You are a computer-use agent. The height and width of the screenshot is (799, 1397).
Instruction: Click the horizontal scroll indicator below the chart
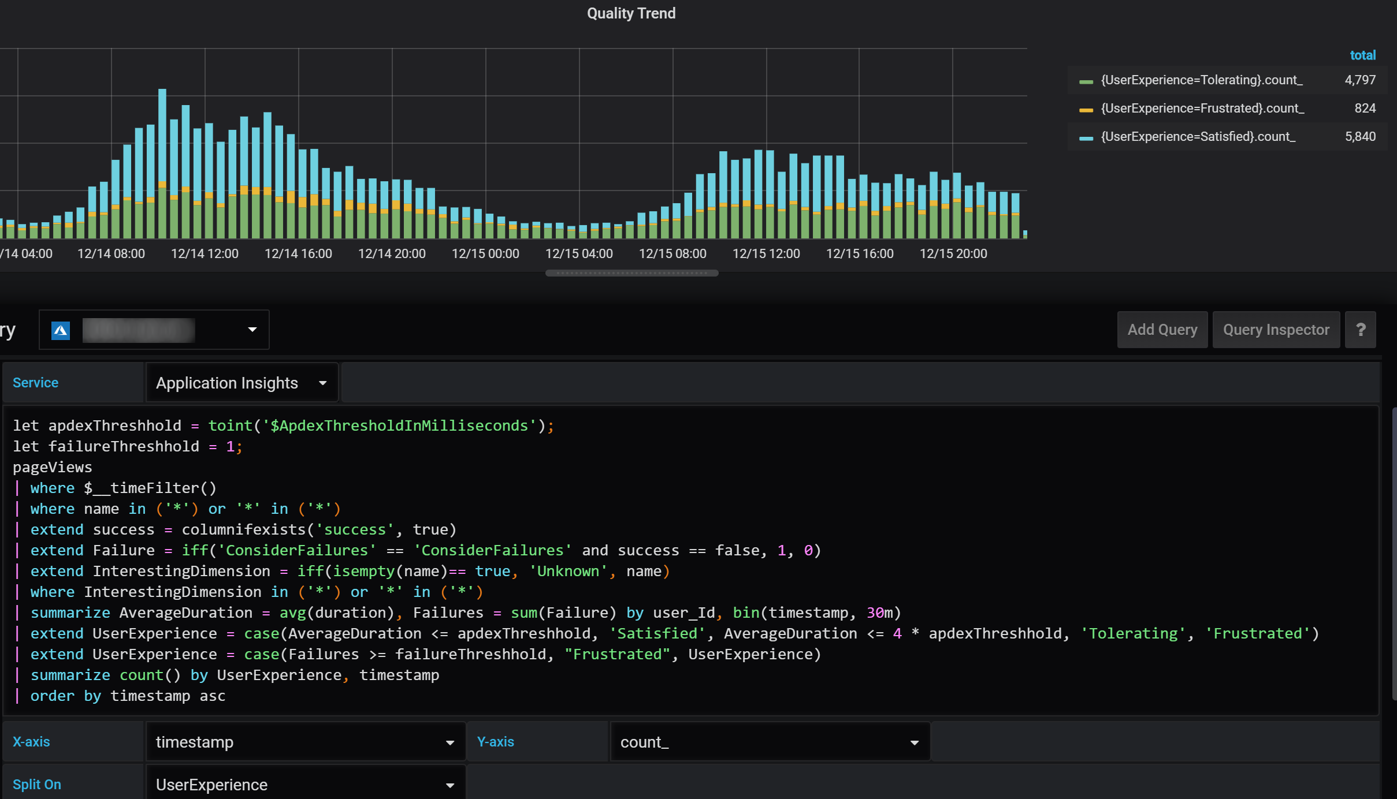coord(631,273)
